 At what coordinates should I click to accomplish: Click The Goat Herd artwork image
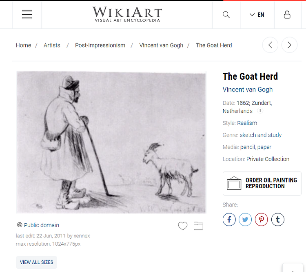click(111, 142)
